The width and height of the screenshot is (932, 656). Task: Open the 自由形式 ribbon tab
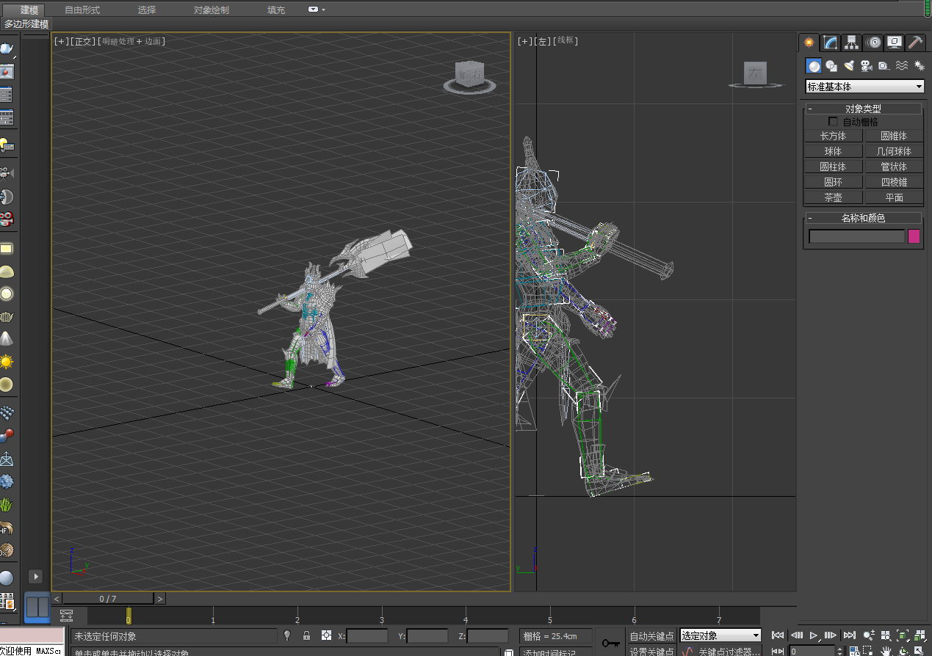tap(82, 10)
